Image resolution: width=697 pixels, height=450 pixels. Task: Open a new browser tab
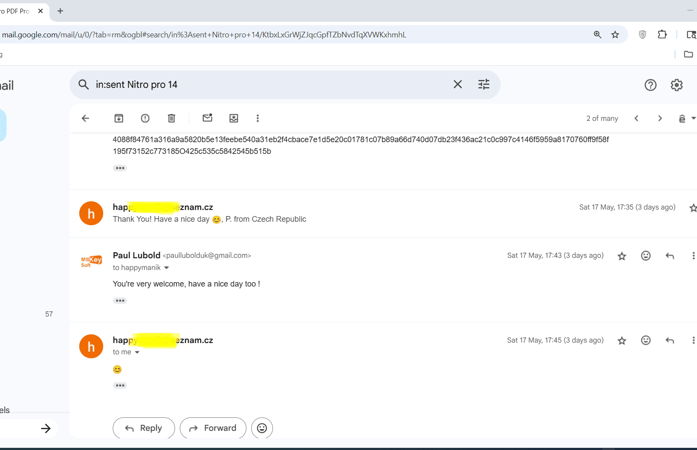click(x=61, y=11)
